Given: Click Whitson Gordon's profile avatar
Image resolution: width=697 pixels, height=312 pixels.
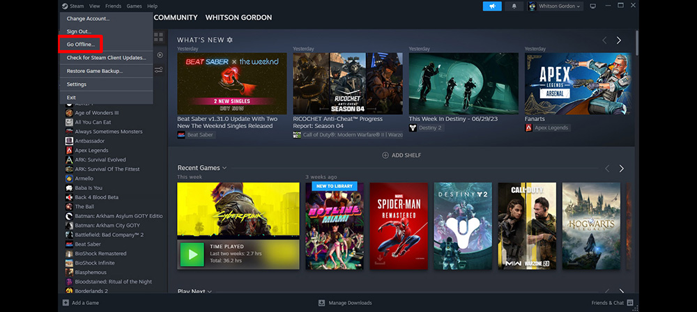Looking at the screenshot, I should point(532,6).
